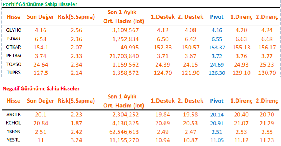
Task: Click the GLYHO stock name
Action: (x=14, y=30)
